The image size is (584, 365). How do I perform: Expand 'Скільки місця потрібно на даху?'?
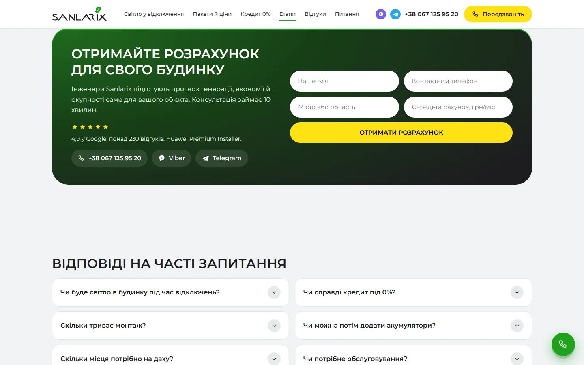170,359
